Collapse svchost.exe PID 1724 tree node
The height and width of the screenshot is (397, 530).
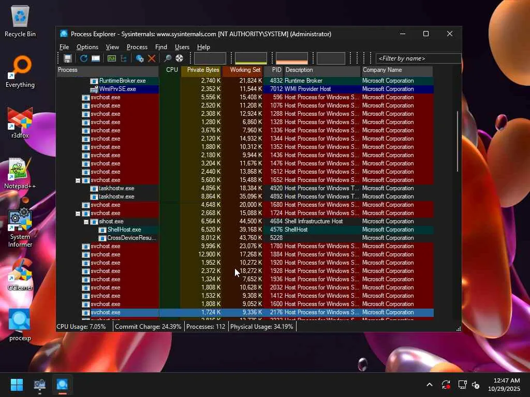point(78,213)
